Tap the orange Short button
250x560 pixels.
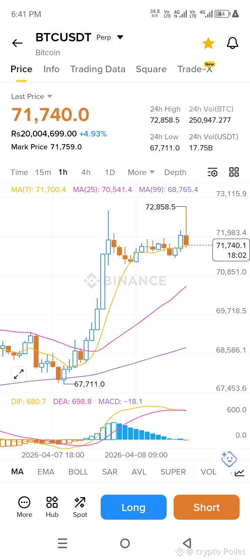(207, 507)
